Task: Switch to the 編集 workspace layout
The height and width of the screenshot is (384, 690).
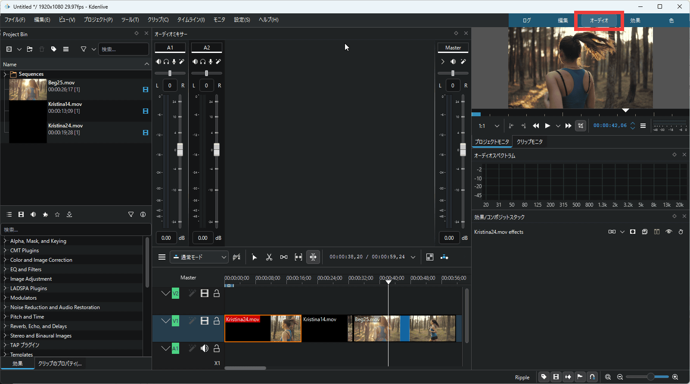Action: (x=563, y=20)
